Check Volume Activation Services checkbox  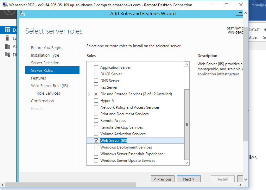pyautogui.click(x=96, y=134)
